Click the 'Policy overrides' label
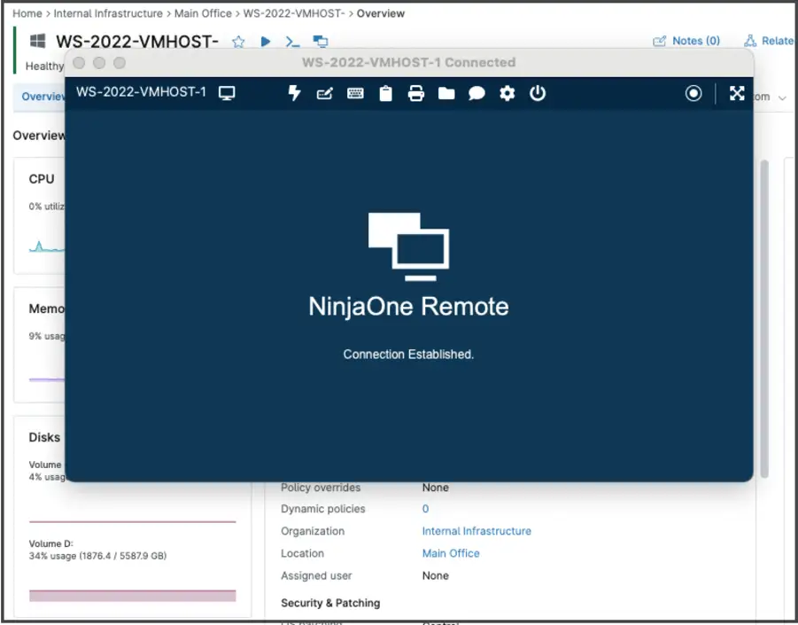The height and width of the screenshot is (625, 798). 321,488
